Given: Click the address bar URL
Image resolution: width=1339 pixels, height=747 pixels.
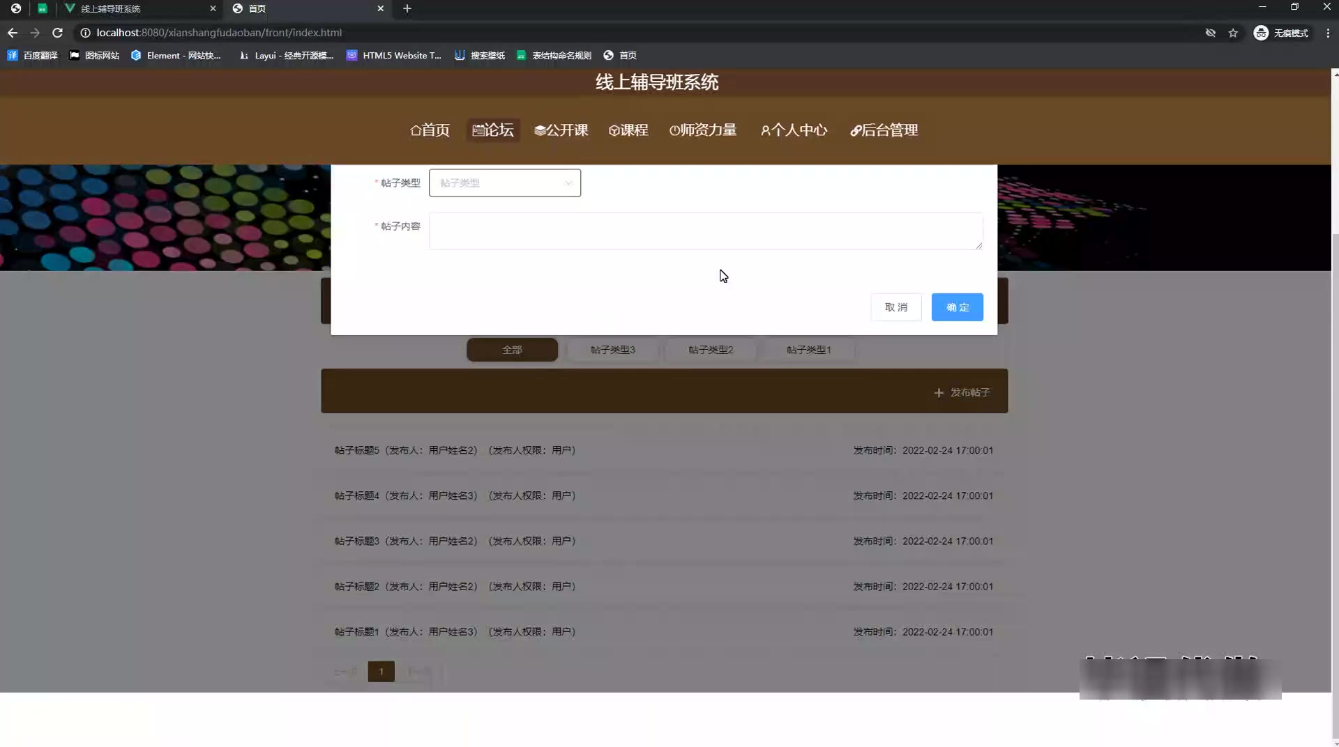Looking at the screenshot, I should tap(219, 33).
